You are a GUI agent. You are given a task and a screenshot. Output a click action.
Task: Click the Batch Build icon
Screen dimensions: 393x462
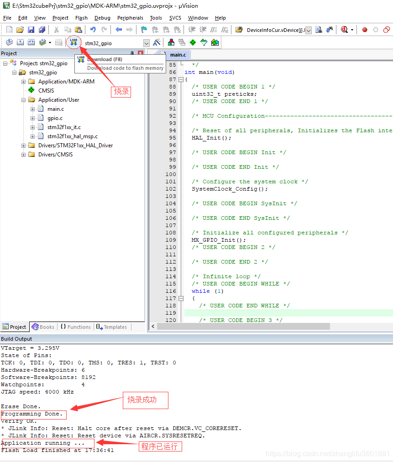click(x=42, y=43)
